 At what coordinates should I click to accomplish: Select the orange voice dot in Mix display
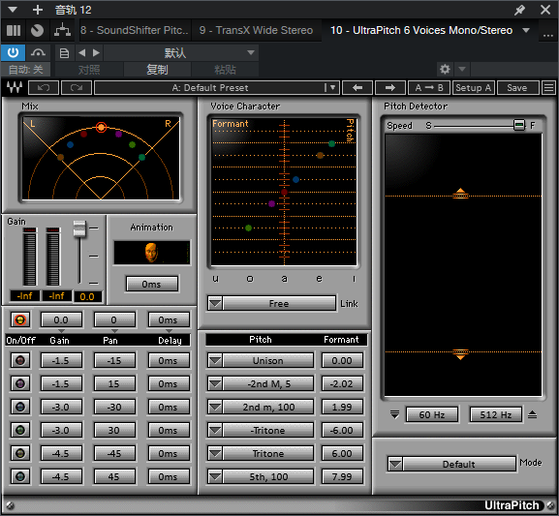point(101,127)
